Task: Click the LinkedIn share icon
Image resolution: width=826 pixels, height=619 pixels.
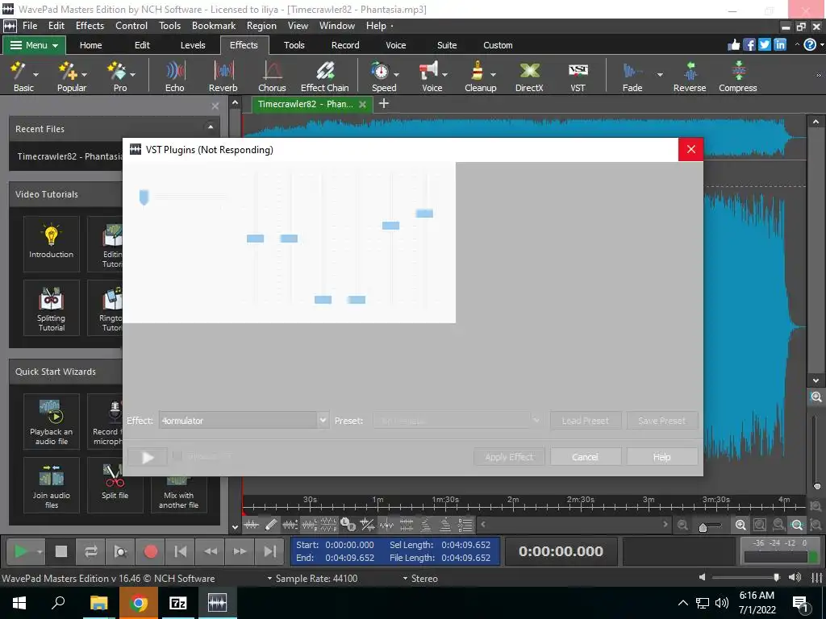Action: pos(780,45)
